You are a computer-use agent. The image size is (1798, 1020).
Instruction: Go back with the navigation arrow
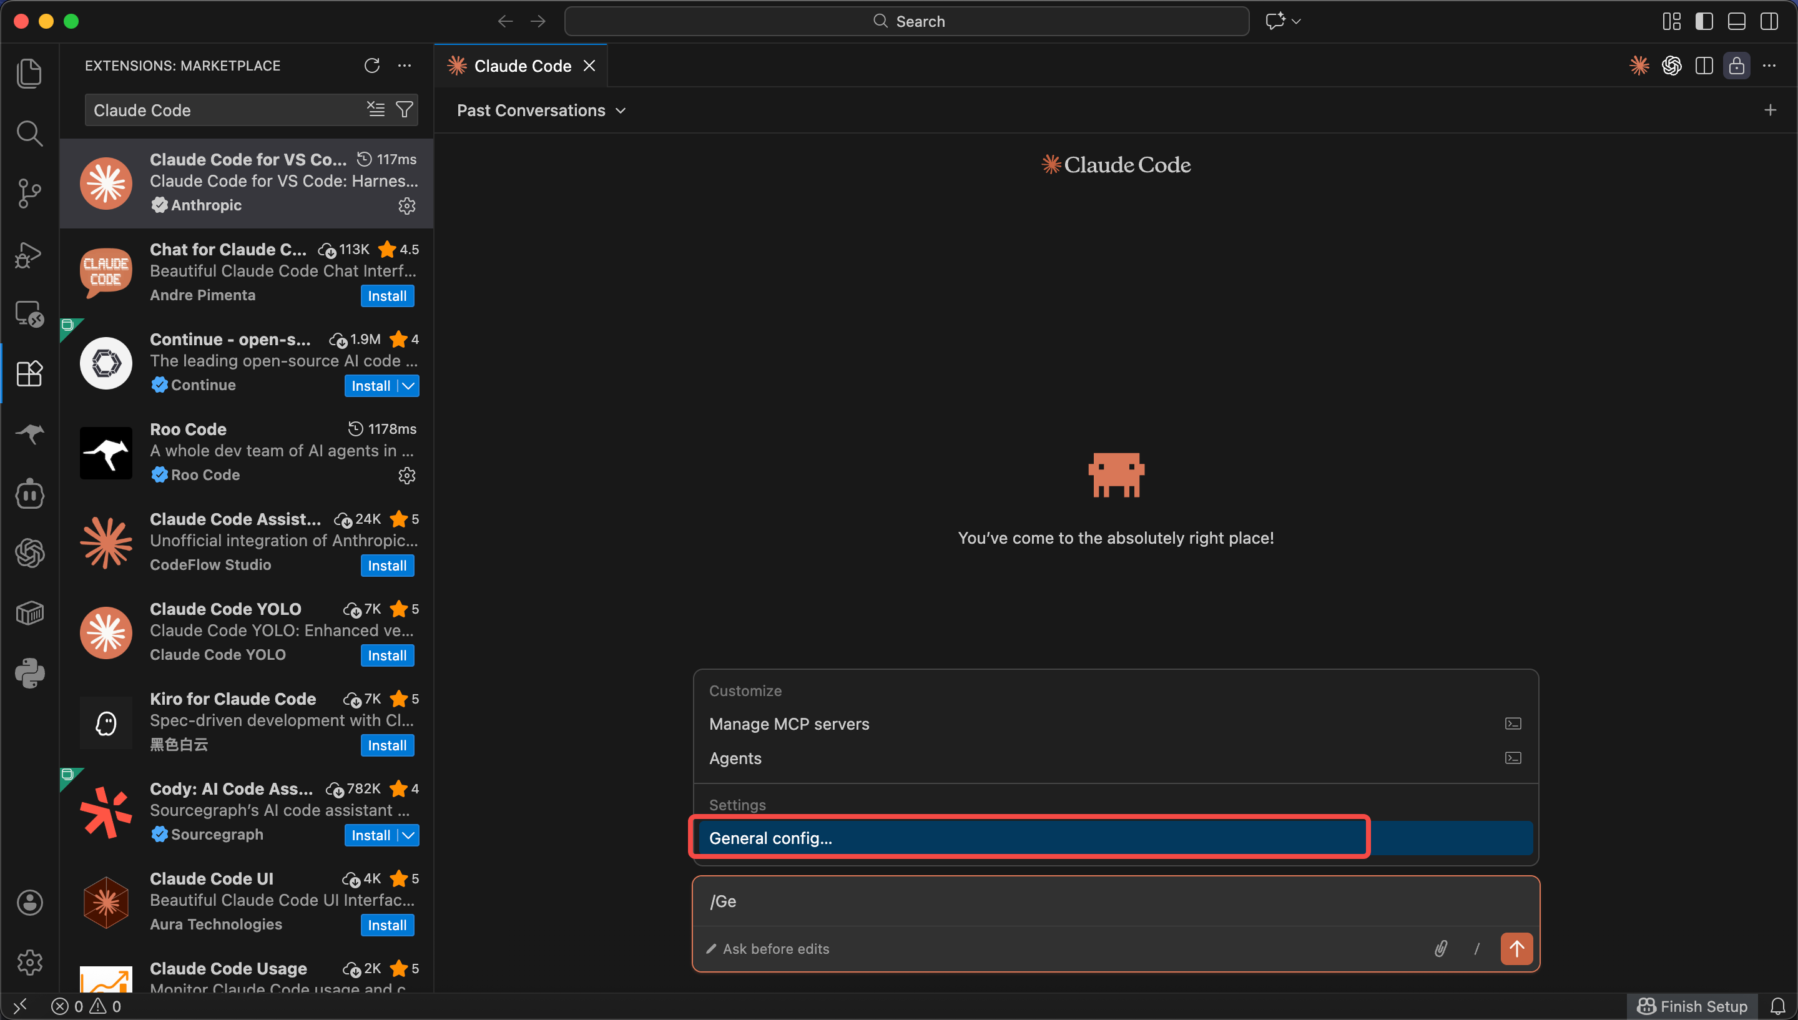pyautogui.click(x=505, y=21)
